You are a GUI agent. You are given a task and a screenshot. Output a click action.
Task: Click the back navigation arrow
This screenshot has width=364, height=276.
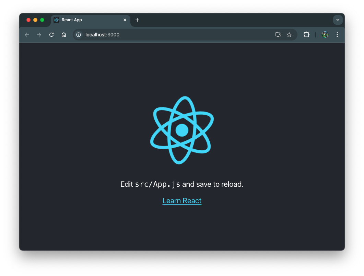pos(27,35)
